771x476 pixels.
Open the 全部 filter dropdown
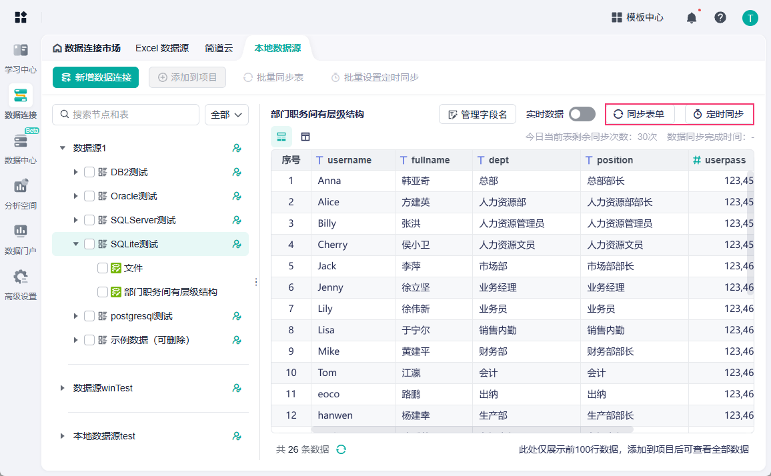226,115
